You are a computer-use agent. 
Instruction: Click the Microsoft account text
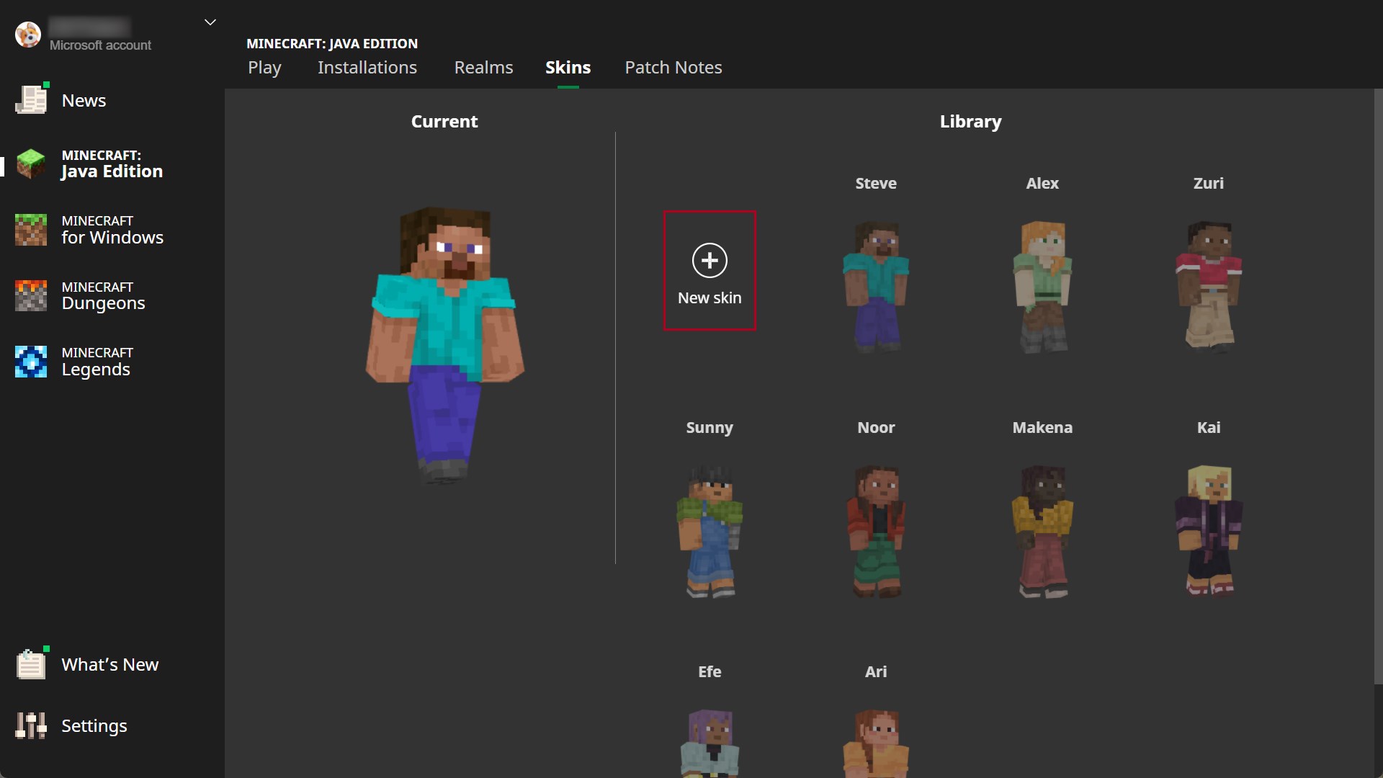[x=100, y=45]
